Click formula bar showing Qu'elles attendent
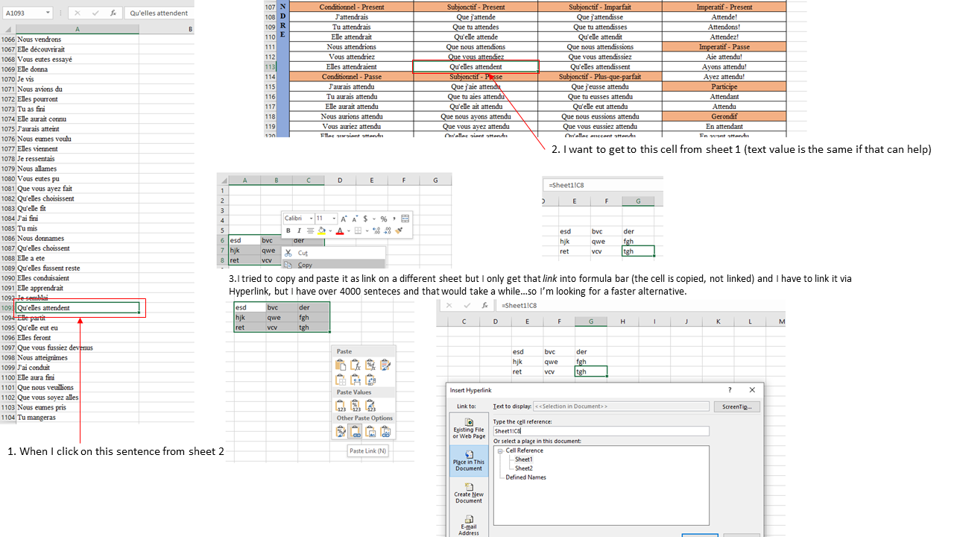The image size is (954, 537). 159,13
